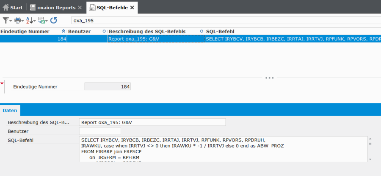Click the SQL text area scroll down arrow
Screen dimensions: 381x176
(x=370, y=159)
